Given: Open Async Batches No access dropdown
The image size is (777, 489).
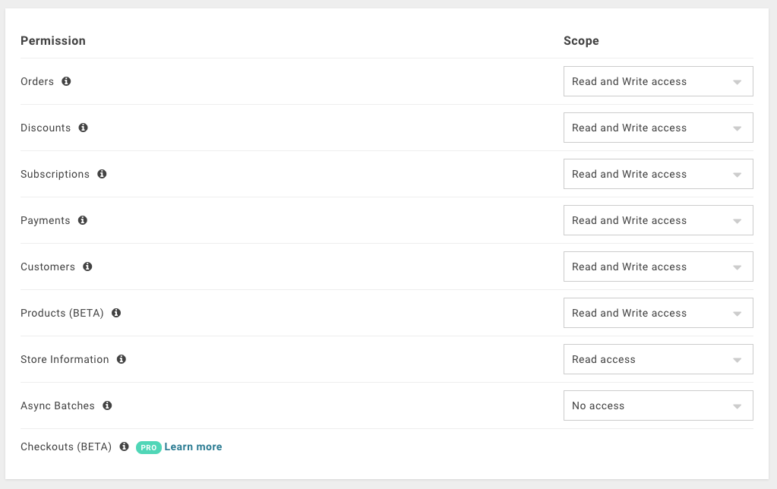Looking at the screenshot, I should (658, 405).
